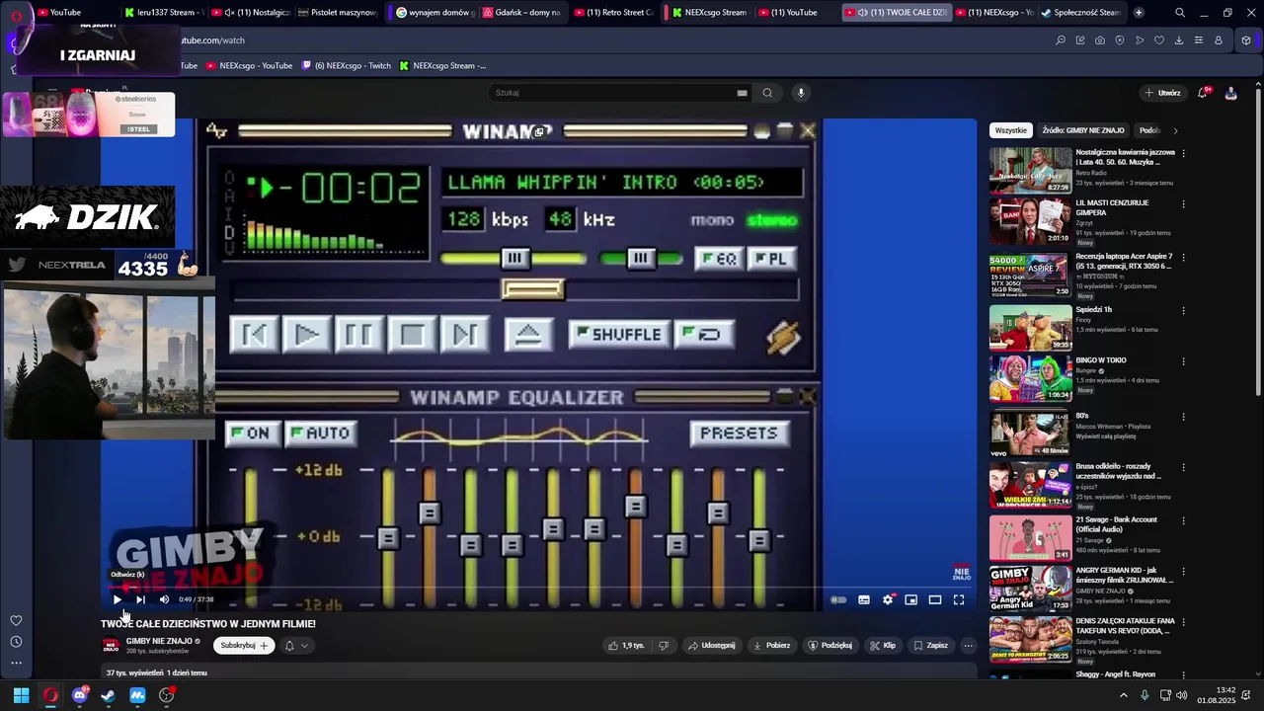Image resolution: width=1264 pixels, height=711 pixels.
Task: Open Opera snapshot camera tool
Action: point(1100,40)
